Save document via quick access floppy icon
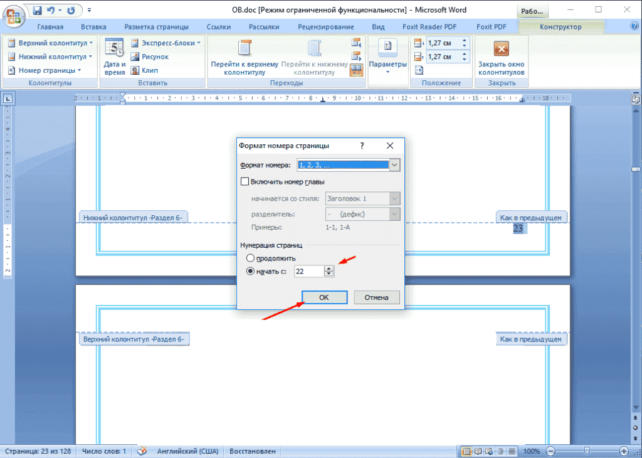This screenshot has height=458, width=642. click(x=37, y=11)
